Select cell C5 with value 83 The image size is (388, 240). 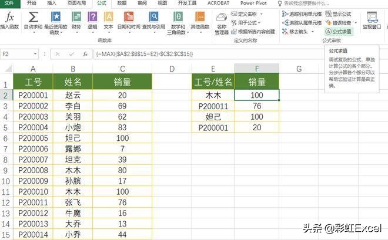[122, 127]
